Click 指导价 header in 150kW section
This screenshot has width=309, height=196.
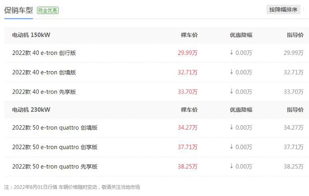pos(295,35)
